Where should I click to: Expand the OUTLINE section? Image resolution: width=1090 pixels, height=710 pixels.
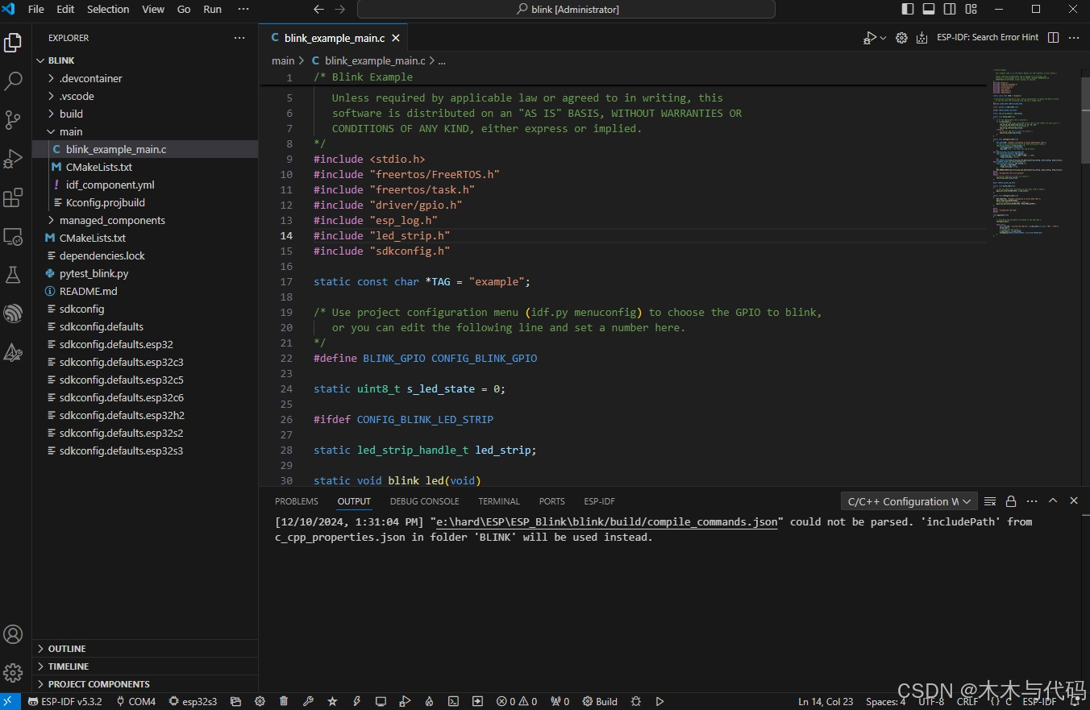[x=67, y=649]
